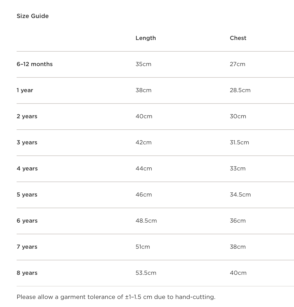
Task: Select the 2 years size row
Action: point(27,116)
